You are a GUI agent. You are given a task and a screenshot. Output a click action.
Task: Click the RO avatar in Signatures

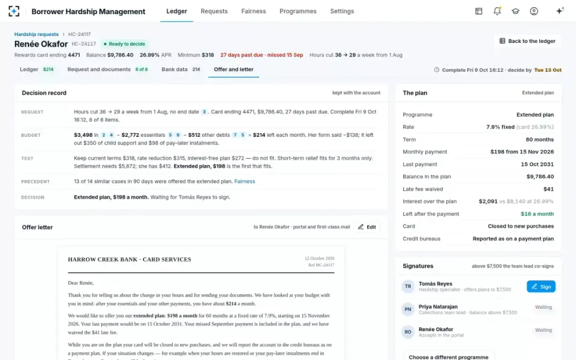408,332
